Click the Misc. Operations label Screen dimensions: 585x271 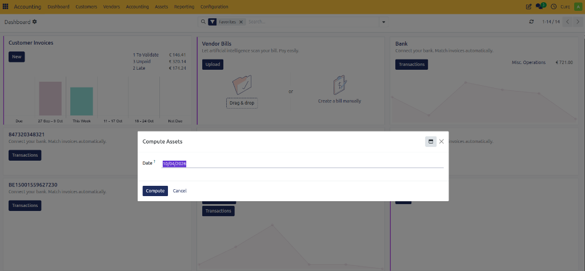point(528,62)
